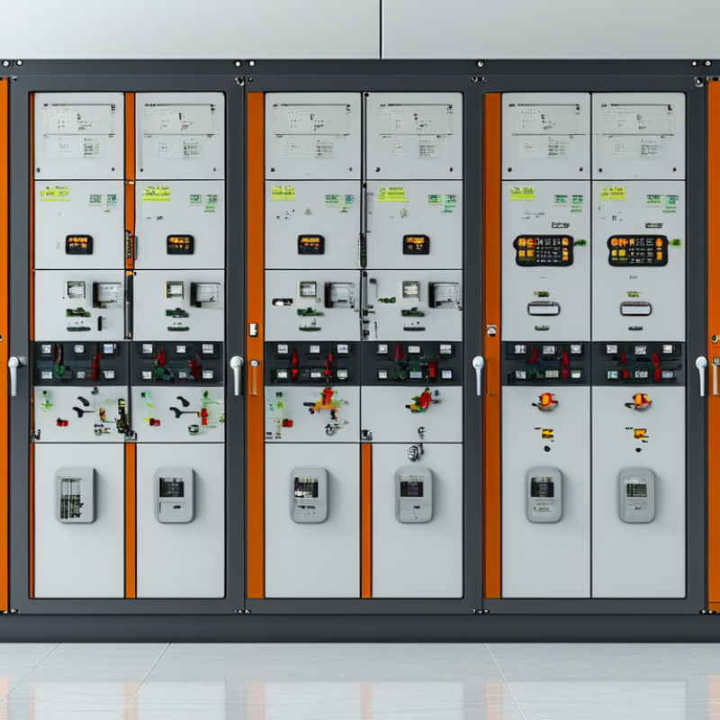Click the yellow label in the sixth column
This screenshot has width=720, height=720.
click(x=613, y=193)
